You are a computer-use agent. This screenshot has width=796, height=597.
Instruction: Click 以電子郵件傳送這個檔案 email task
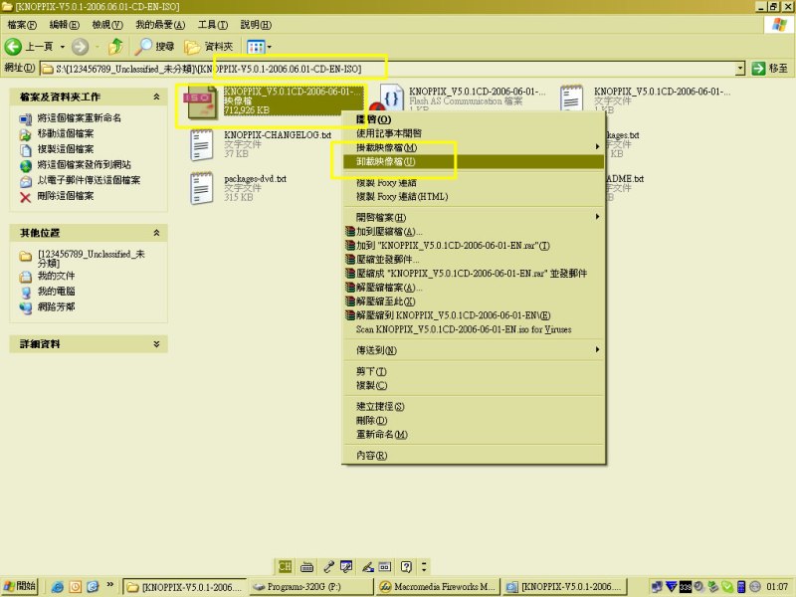[x=89, y=180]
